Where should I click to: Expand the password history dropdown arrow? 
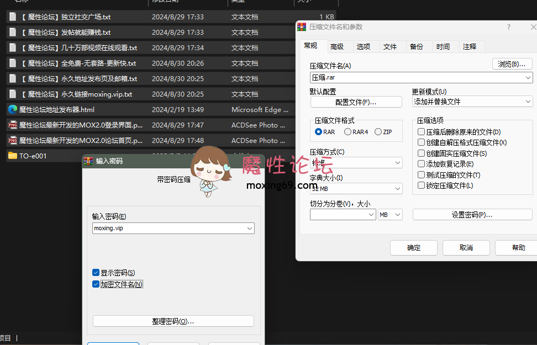point(250,229)
